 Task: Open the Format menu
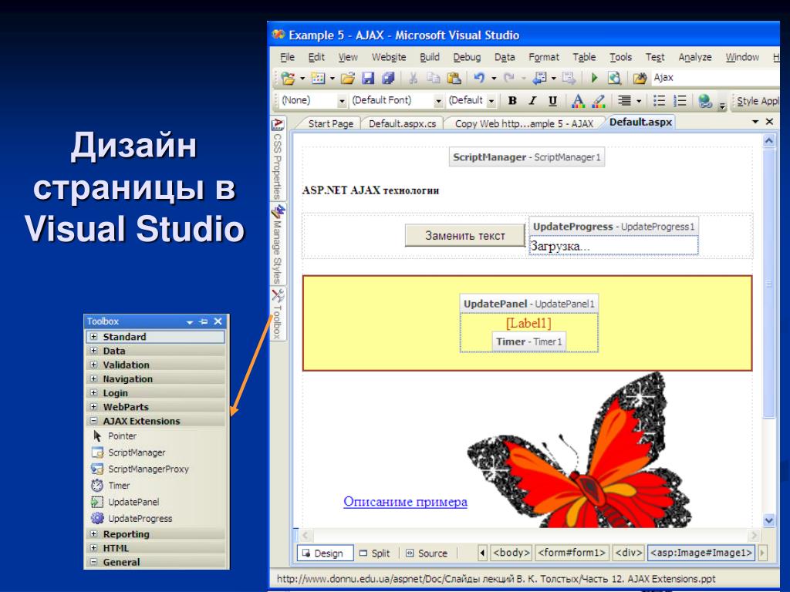click(x=544, y=57)
